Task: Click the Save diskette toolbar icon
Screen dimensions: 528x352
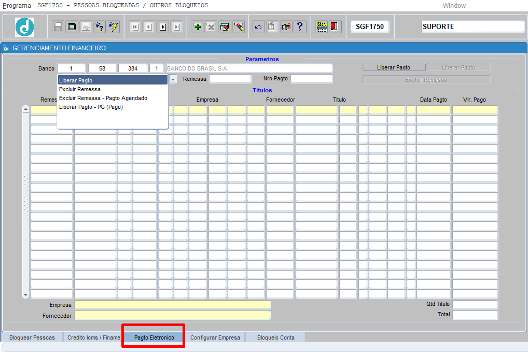Action: [58, 26]
